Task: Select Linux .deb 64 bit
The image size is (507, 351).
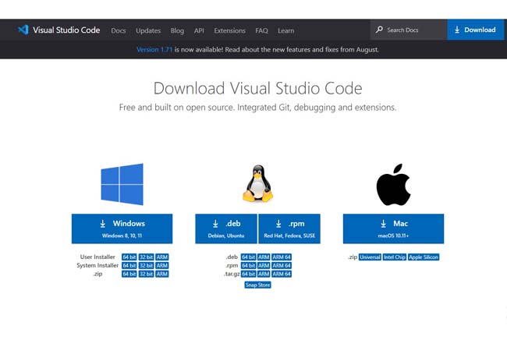Action: click(x=248, y=257)
